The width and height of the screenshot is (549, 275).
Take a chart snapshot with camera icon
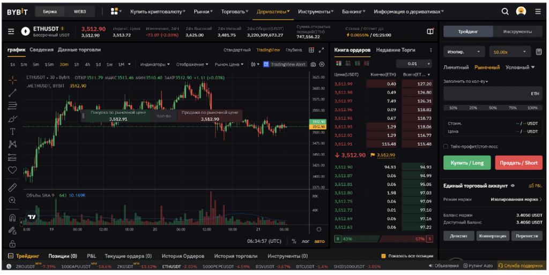pyautogui.click(x=322, y=64)
